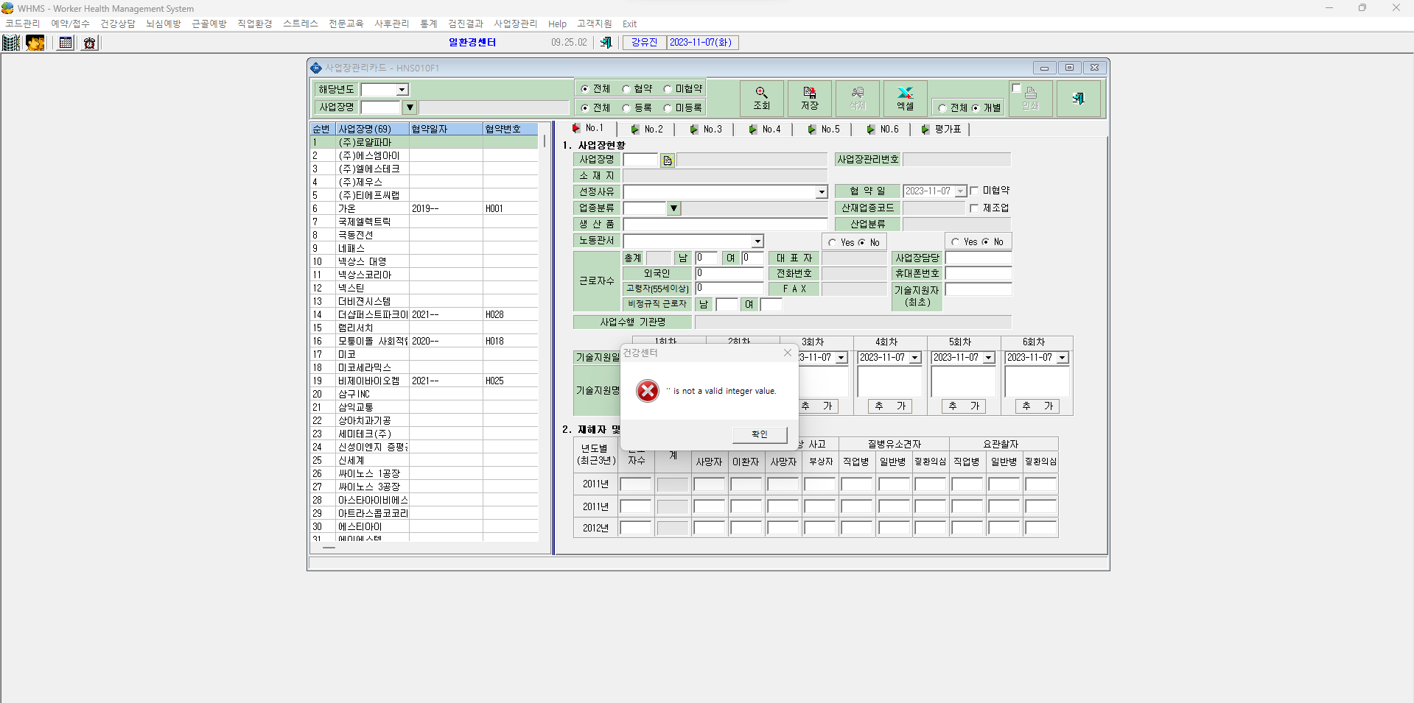The height and width of the screenshot is (703, 1414).
Task: Open the building icon in the main toolbar
Action: point(12,43)
